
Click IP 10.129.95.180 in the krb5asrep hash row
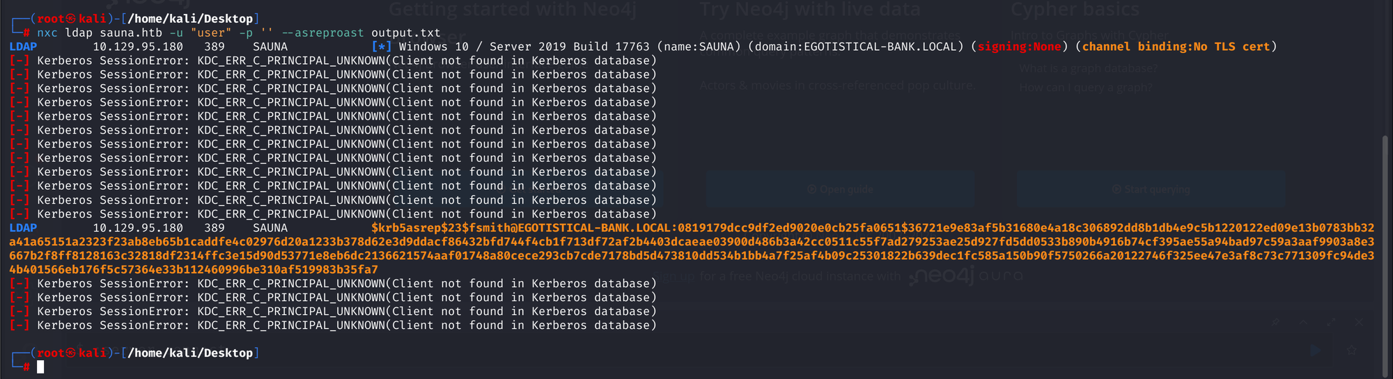138,227
